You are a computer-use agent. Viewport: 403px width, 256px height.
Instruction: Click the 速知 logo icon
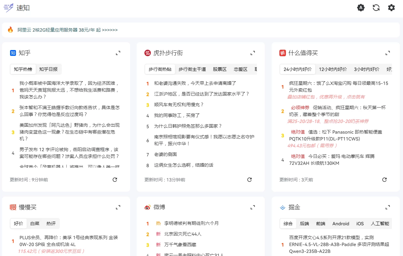pyautogui.click(x=8, y=7)
